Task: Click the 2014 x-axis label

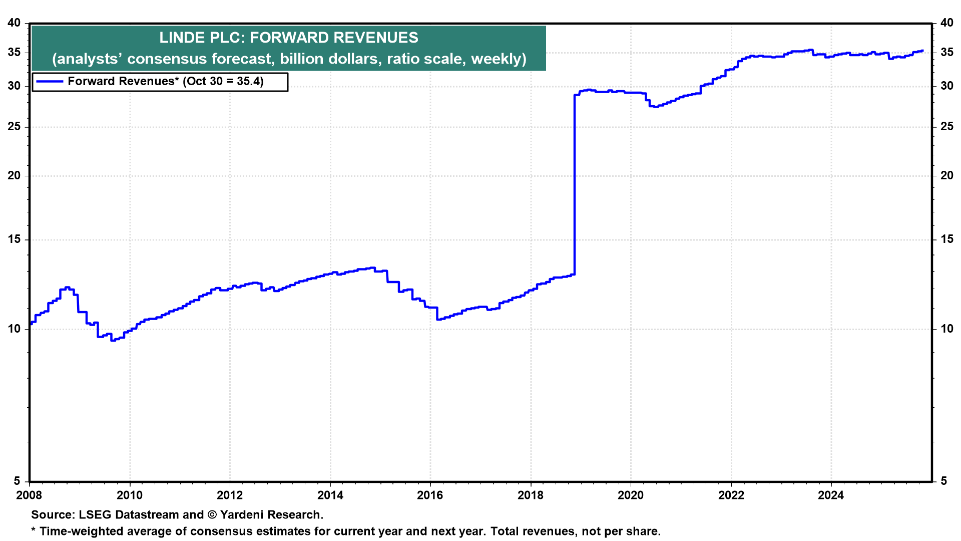Action: pyautogui.click(x=330, y=495)
